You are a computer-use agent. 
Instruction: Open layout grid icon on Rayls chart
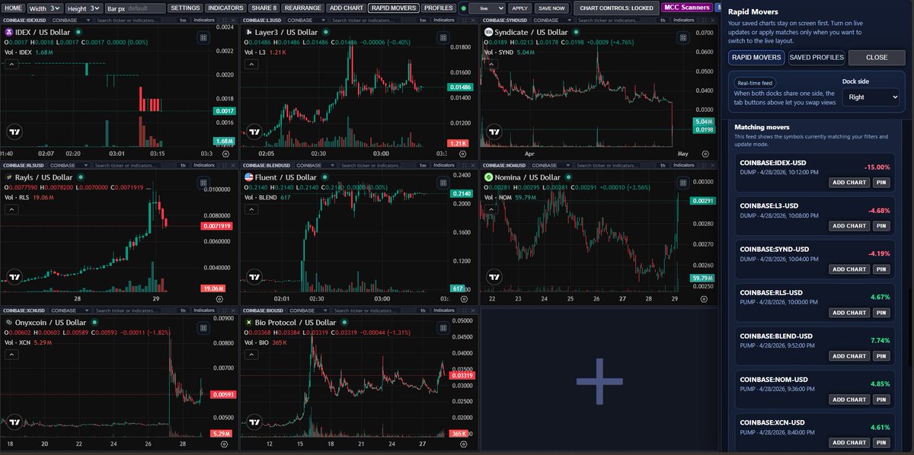click(203, 183)
